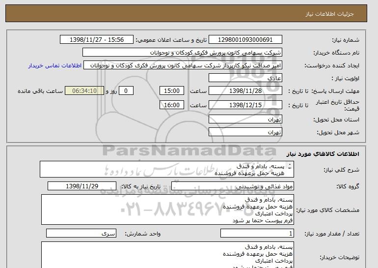Select the counting unit field سری
Image resolution: width=378 pixels, height=268 pixels.
pyautogui.click(x=81, y=234)
